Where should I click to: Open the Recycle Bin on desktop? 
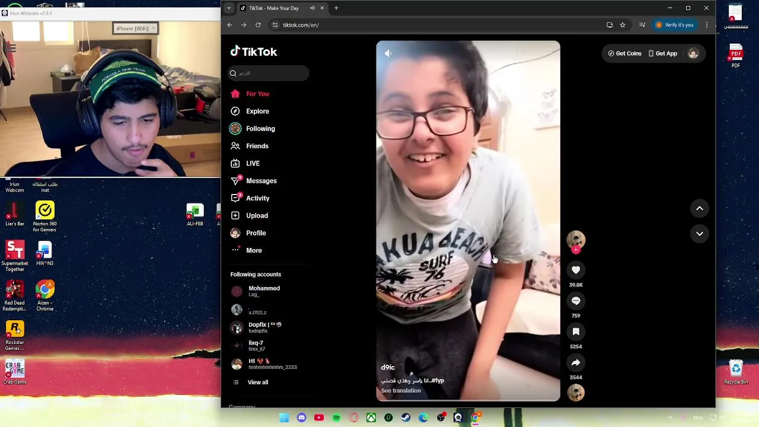pyautogui.click(x=736, y=373)
